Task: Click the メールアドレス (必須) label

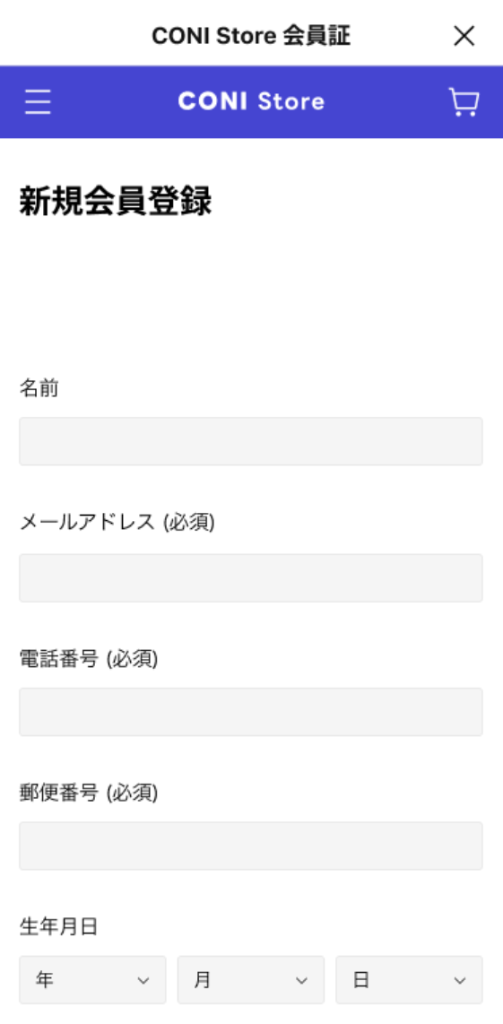Action: [117, 522]
